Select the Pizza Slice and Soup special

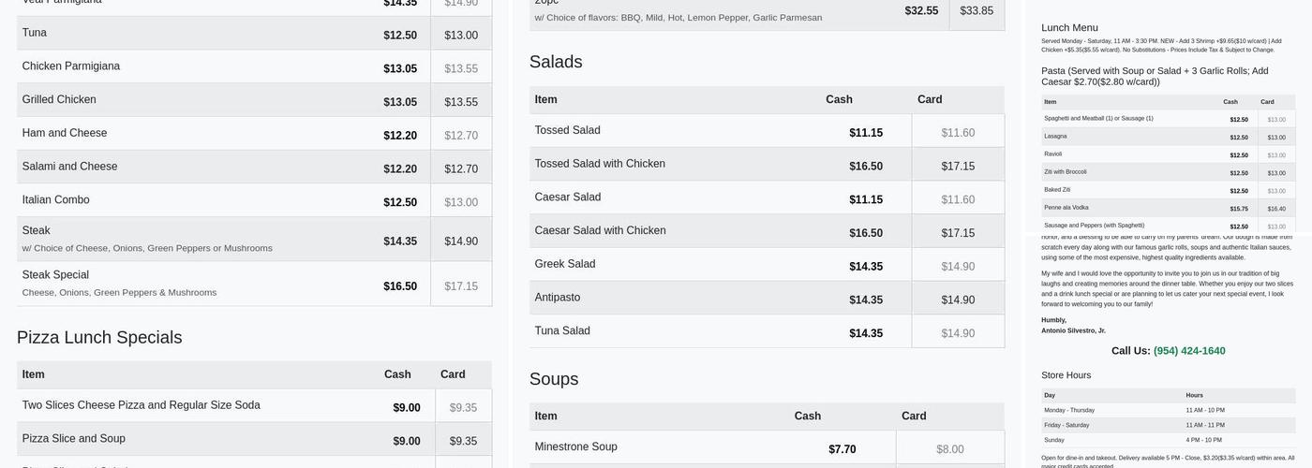(74, 439)
